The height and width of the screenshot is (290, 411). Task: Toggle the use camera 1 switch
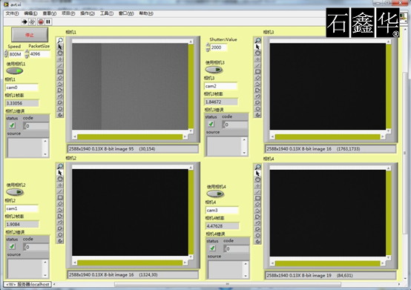coord(15,70)
